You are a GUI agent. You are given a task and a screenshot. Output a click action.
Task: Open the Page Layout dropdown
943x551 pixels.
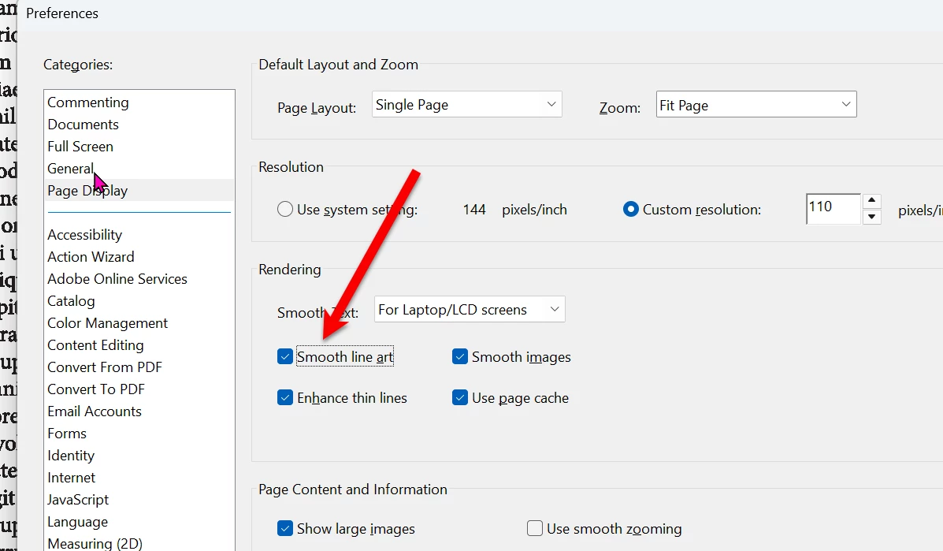click(x=466, y=105)
